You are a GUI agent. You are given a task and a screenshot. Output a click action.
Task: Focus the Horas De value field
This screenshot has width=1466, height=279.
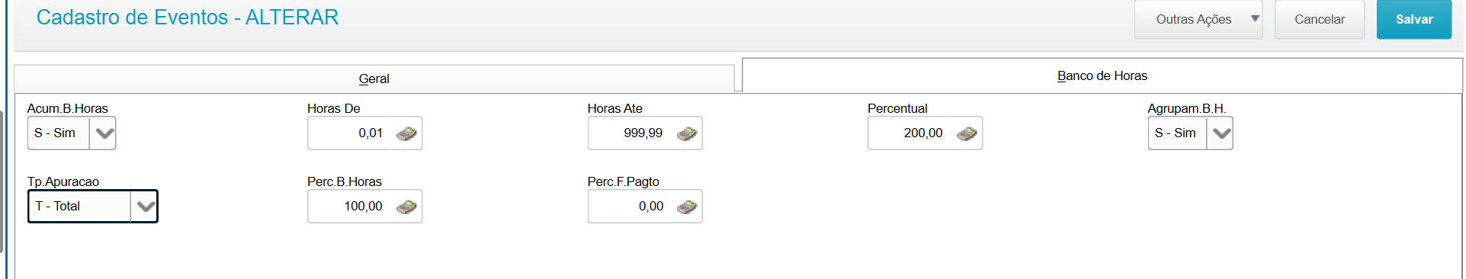point(351,133)
